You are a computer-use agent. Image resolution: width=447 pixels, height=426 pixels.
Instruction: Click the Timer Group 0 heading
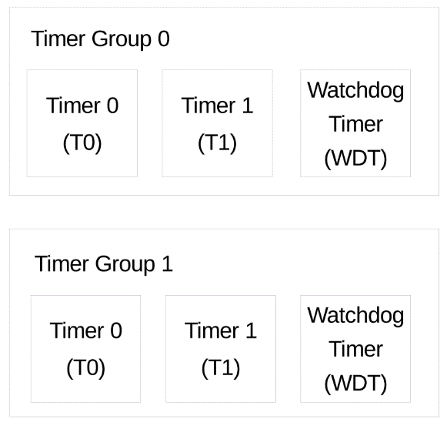[x=100, y=39]
